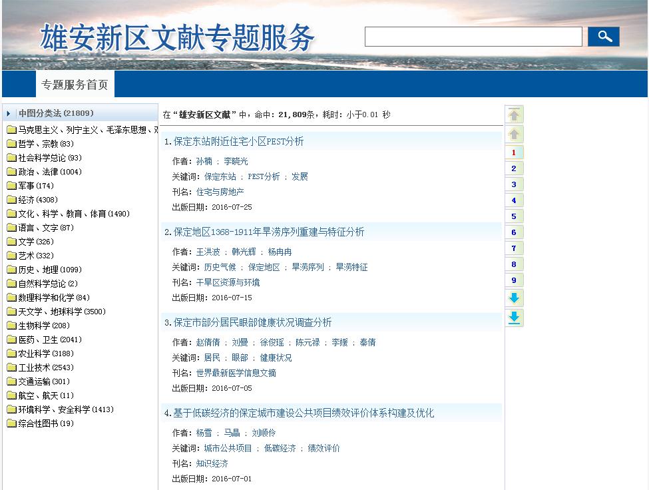Focus the search text box in header
649x490 pixels.
pos(473,37)
